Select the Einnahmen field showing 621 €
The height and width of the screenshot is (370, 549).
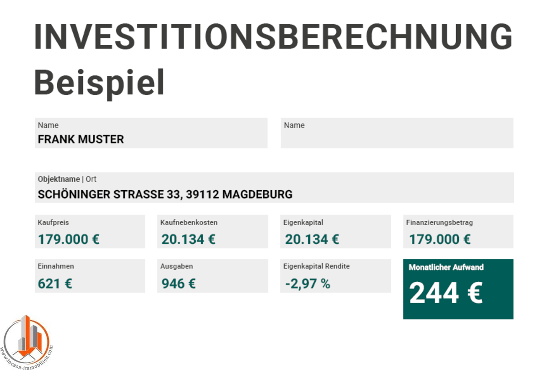(x=90, y=276)
